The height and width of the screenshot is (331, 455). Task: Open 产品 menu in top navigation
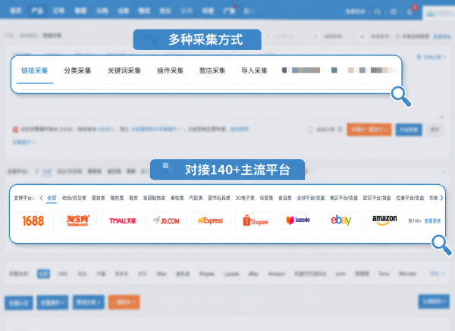(x=37, y=11)
